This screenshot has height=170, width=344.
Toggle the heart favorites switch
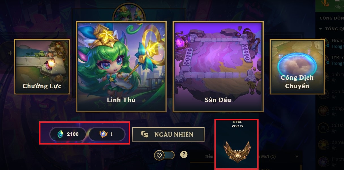point(164,155)
